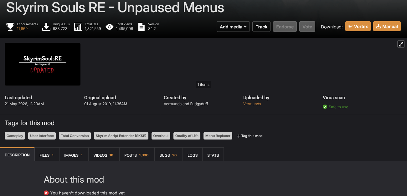Click the 11,669 endorsements count
Viewport: 407px width, 196px height.
click(x=22, y=29)
